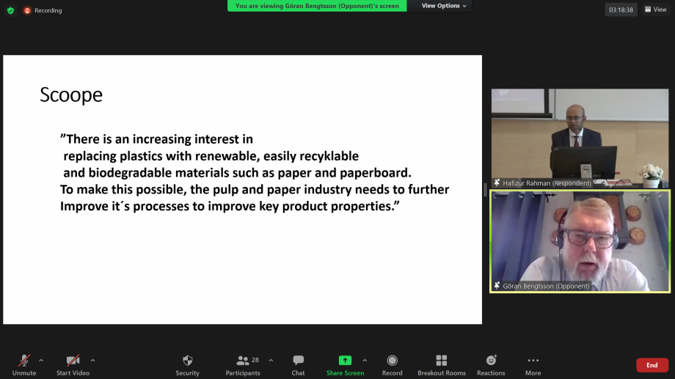Start Video camera toggle
Screen dimensions: 675x379
(73, 361)
